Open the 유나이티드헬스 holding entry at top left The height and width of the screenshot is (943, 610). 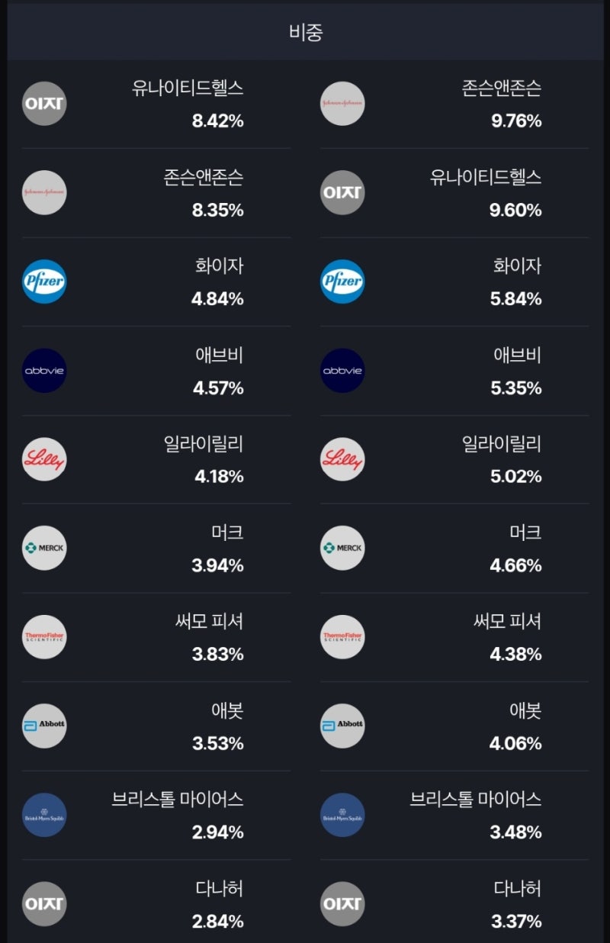coord(152,104)
